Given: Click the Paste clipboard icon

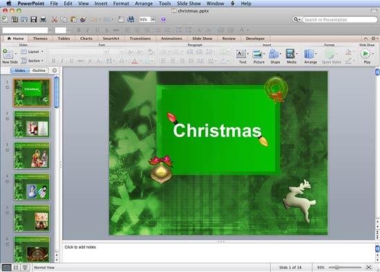Looking at the screenshot, I should pyautogui.click(x=73, y=19).
